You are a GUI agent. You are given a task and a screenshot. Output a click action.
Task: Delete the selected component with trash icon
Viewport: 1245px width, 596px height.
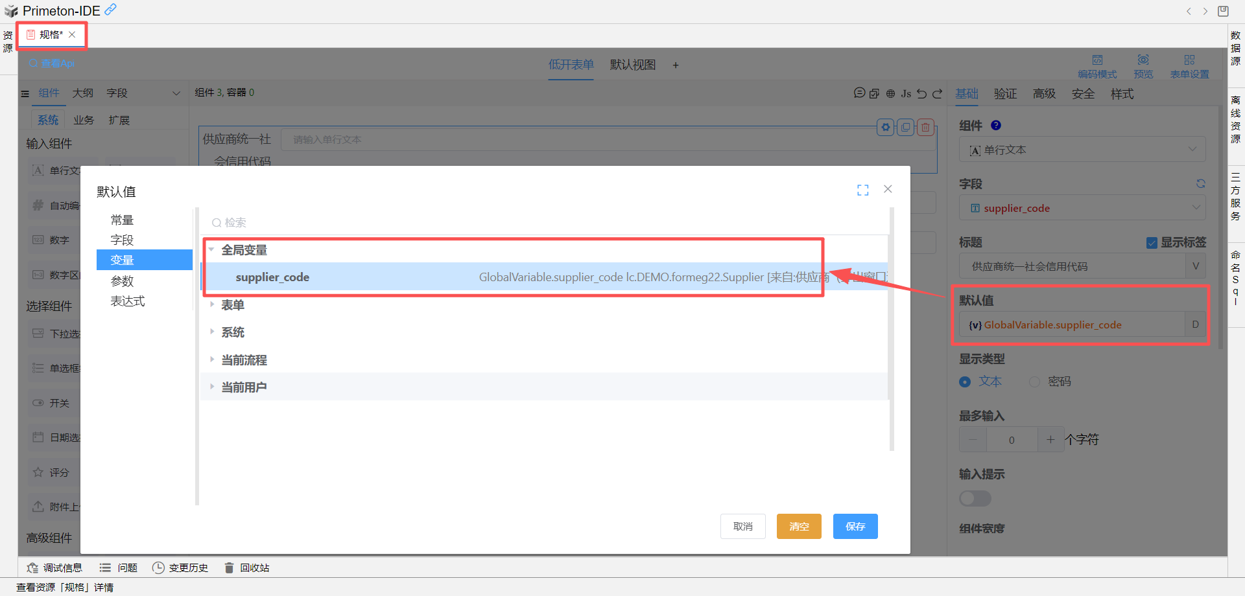click(x=925, y=127)
